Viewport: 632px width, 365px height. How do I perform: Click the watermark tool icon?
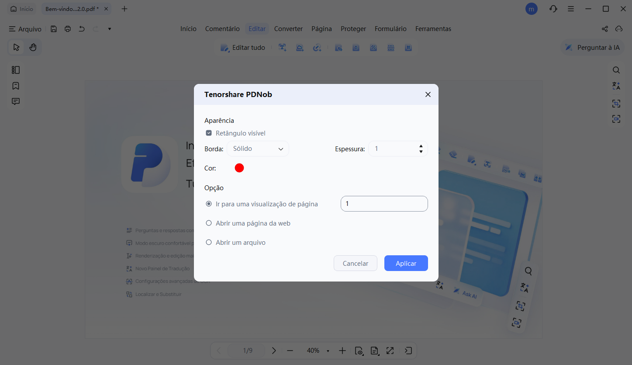click(356, 48)
